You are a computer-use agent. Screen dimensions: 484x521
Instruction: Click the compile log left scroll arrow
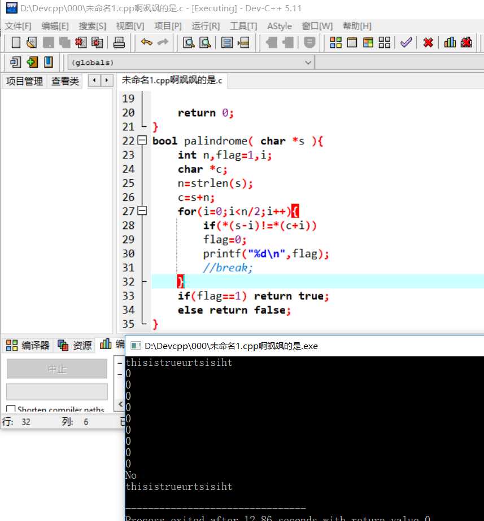120,404
